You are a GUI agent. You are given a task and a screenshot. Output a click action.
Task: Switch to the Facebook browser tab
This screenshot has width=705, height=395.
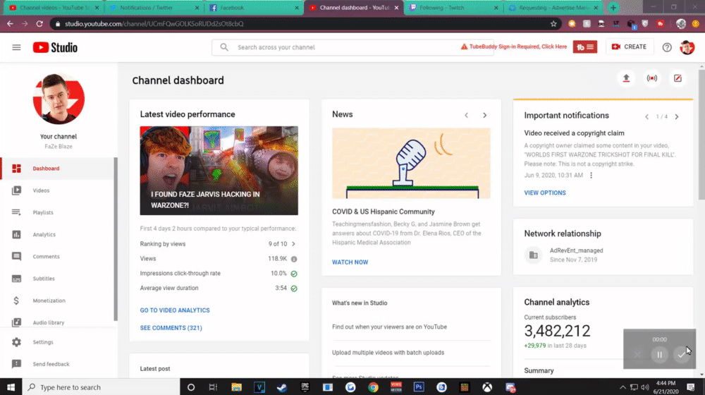click(x=254, y=8)
